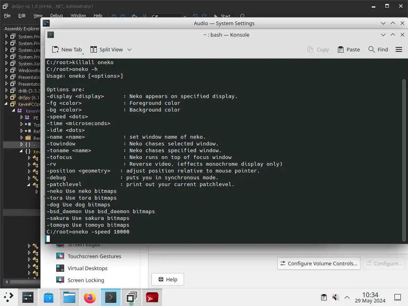408x306 pixels.
Task: Open Dolphin file manager from the taskbar
Action: click(69, 297)
